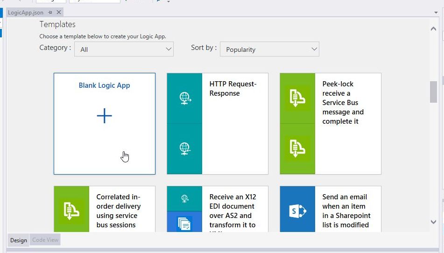Click the bottom globe icon on HTTP Request-Response
The height and width of the screenshot is (253, 444).
(x=184, y=148)
